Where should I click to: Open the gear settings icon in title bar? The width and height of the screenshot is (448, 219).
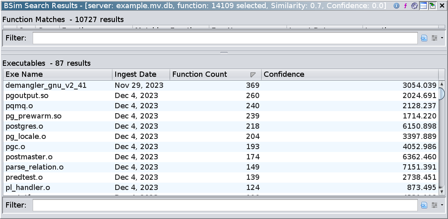[414, 6]
